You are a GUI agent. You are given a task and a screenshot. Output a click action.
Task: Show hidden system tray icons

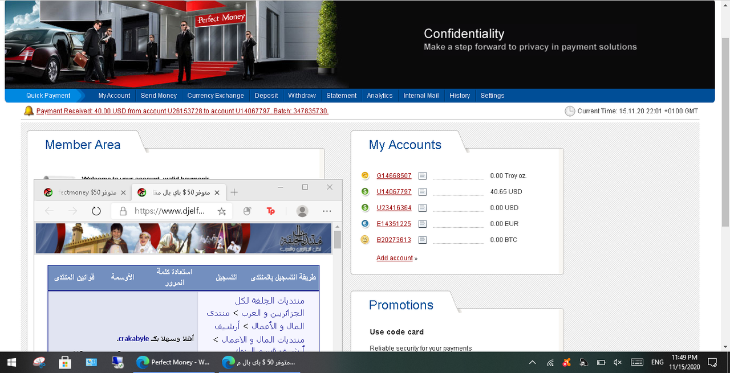533,362
